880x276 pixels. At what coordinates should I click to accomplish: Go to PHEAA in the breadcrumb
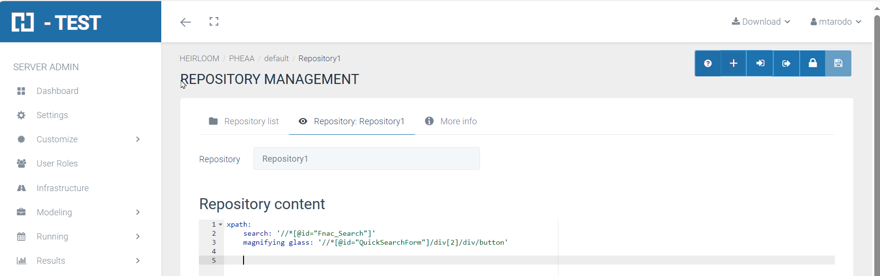point(242,58)
